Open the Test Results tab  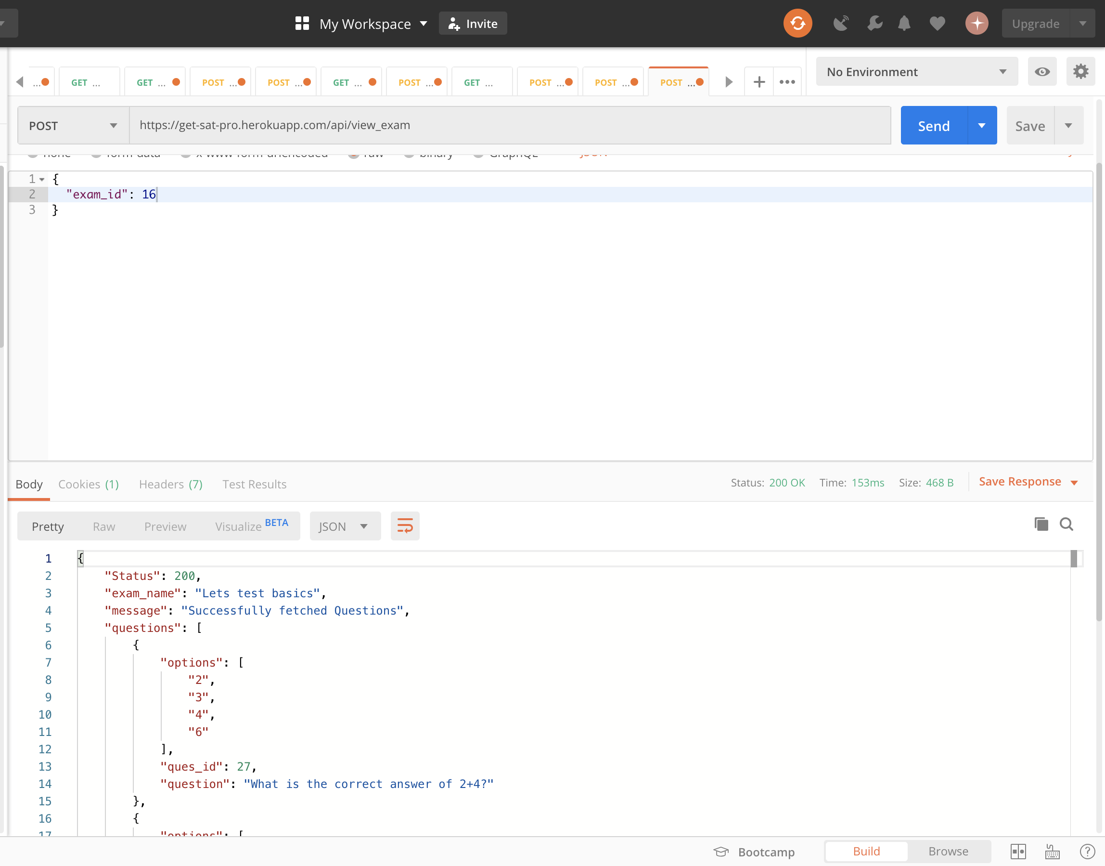pos(254,484)
